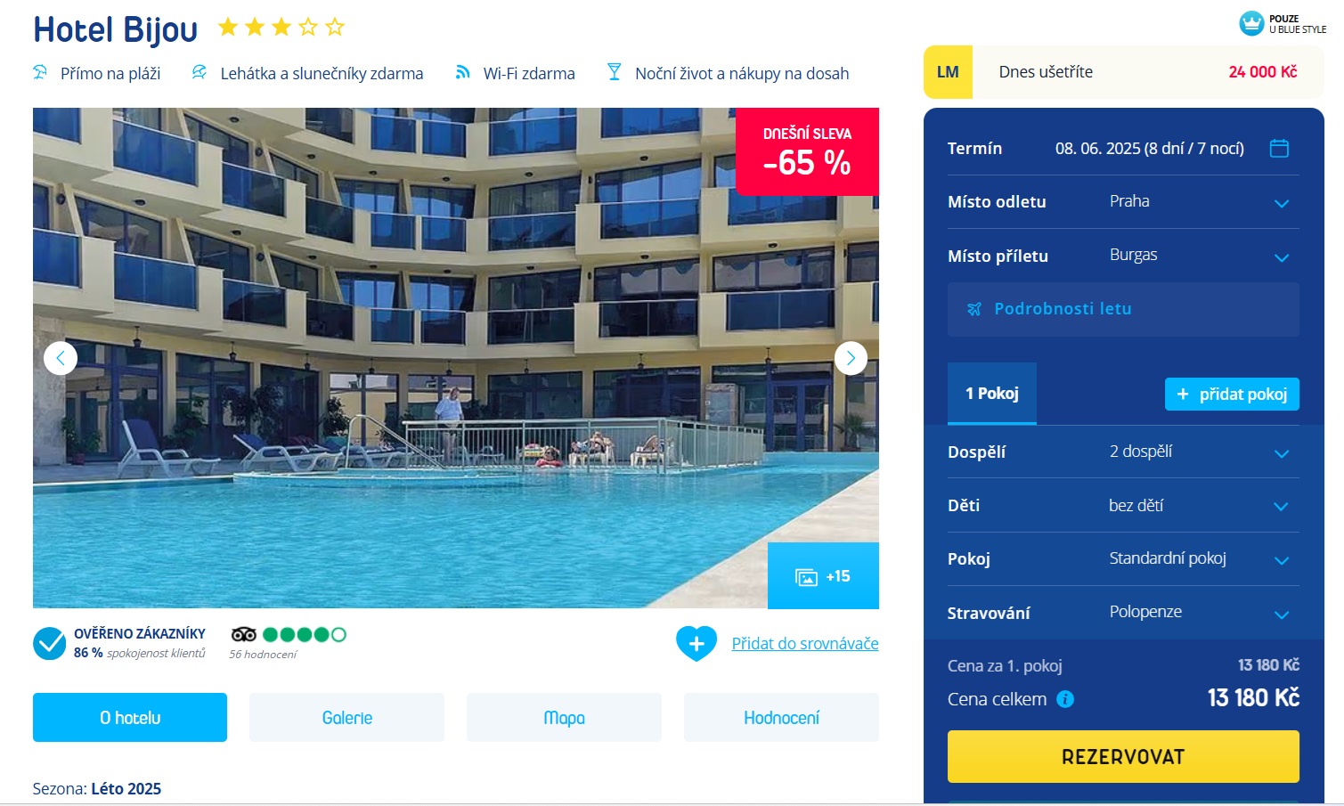Click the previous photo arrow on hotel image
This screenshot has height=806, width=1344.
pos(61,358)
